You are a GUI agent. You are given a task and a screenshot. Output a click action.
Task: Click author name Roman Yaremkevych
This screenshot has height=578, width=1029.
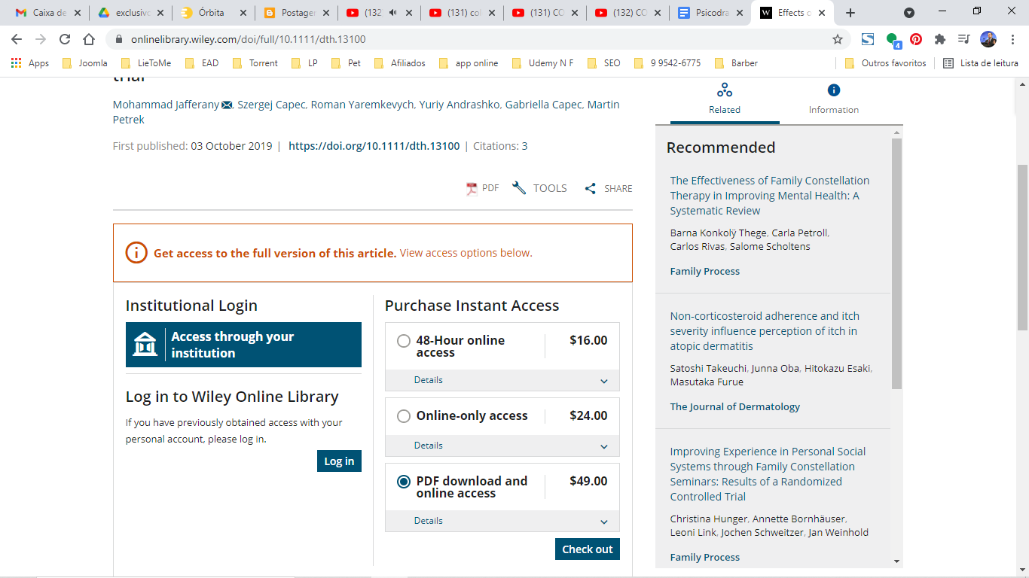tap(362, 105)
